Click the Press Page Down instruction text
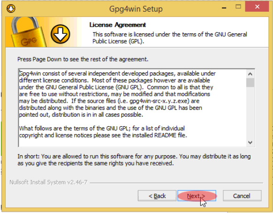Image resolution: width=273 pixels, height=213 pixels. point(83,60)
